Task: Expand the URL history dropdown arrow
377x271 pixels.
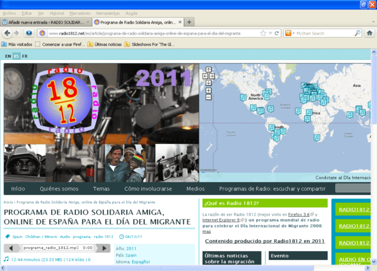Action: 272,34
